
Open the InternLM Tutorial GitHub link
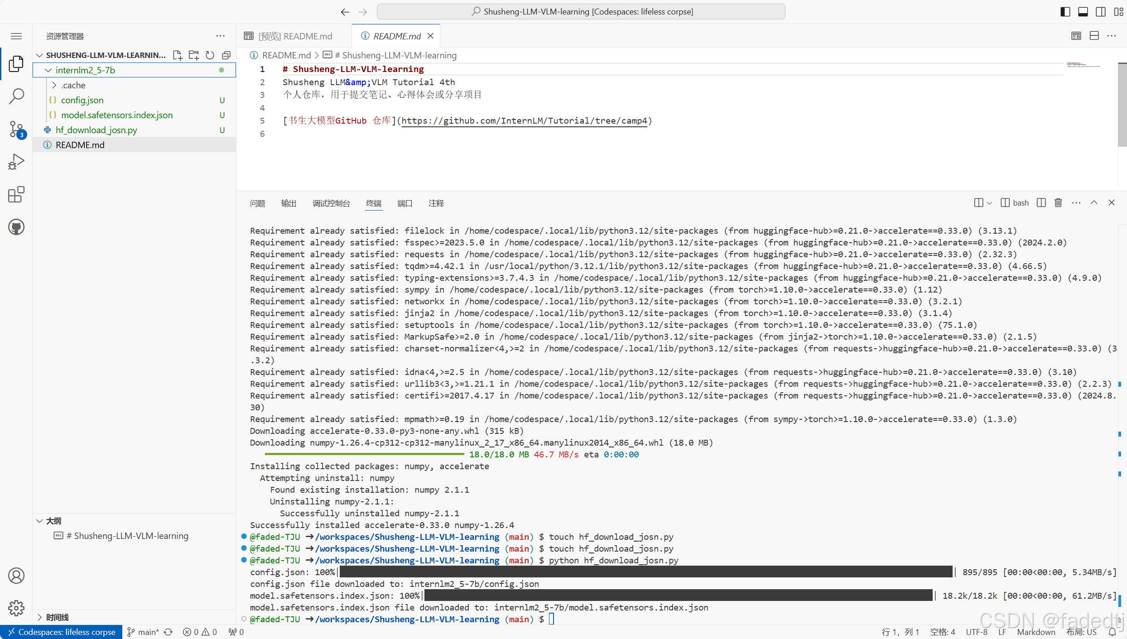(x=524, y=121)
